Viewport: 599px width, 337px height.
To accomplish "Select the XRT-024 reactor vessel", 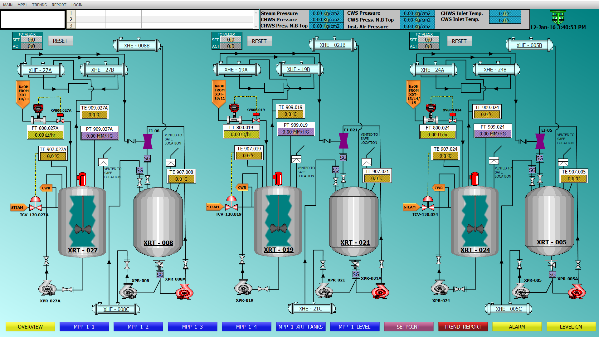I will pos(475,222).
